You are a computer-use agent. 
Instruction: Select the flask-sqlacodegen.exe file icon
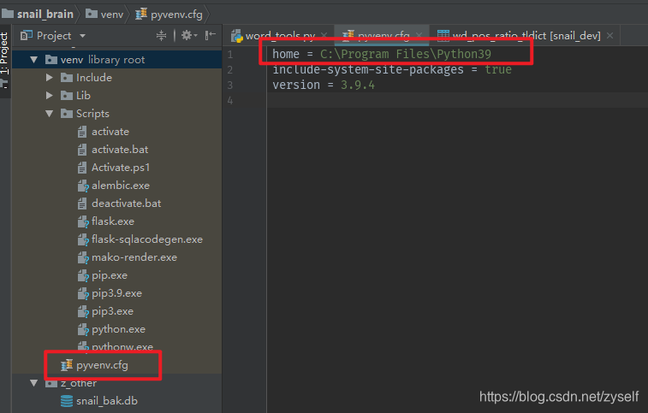click(83, 239)
